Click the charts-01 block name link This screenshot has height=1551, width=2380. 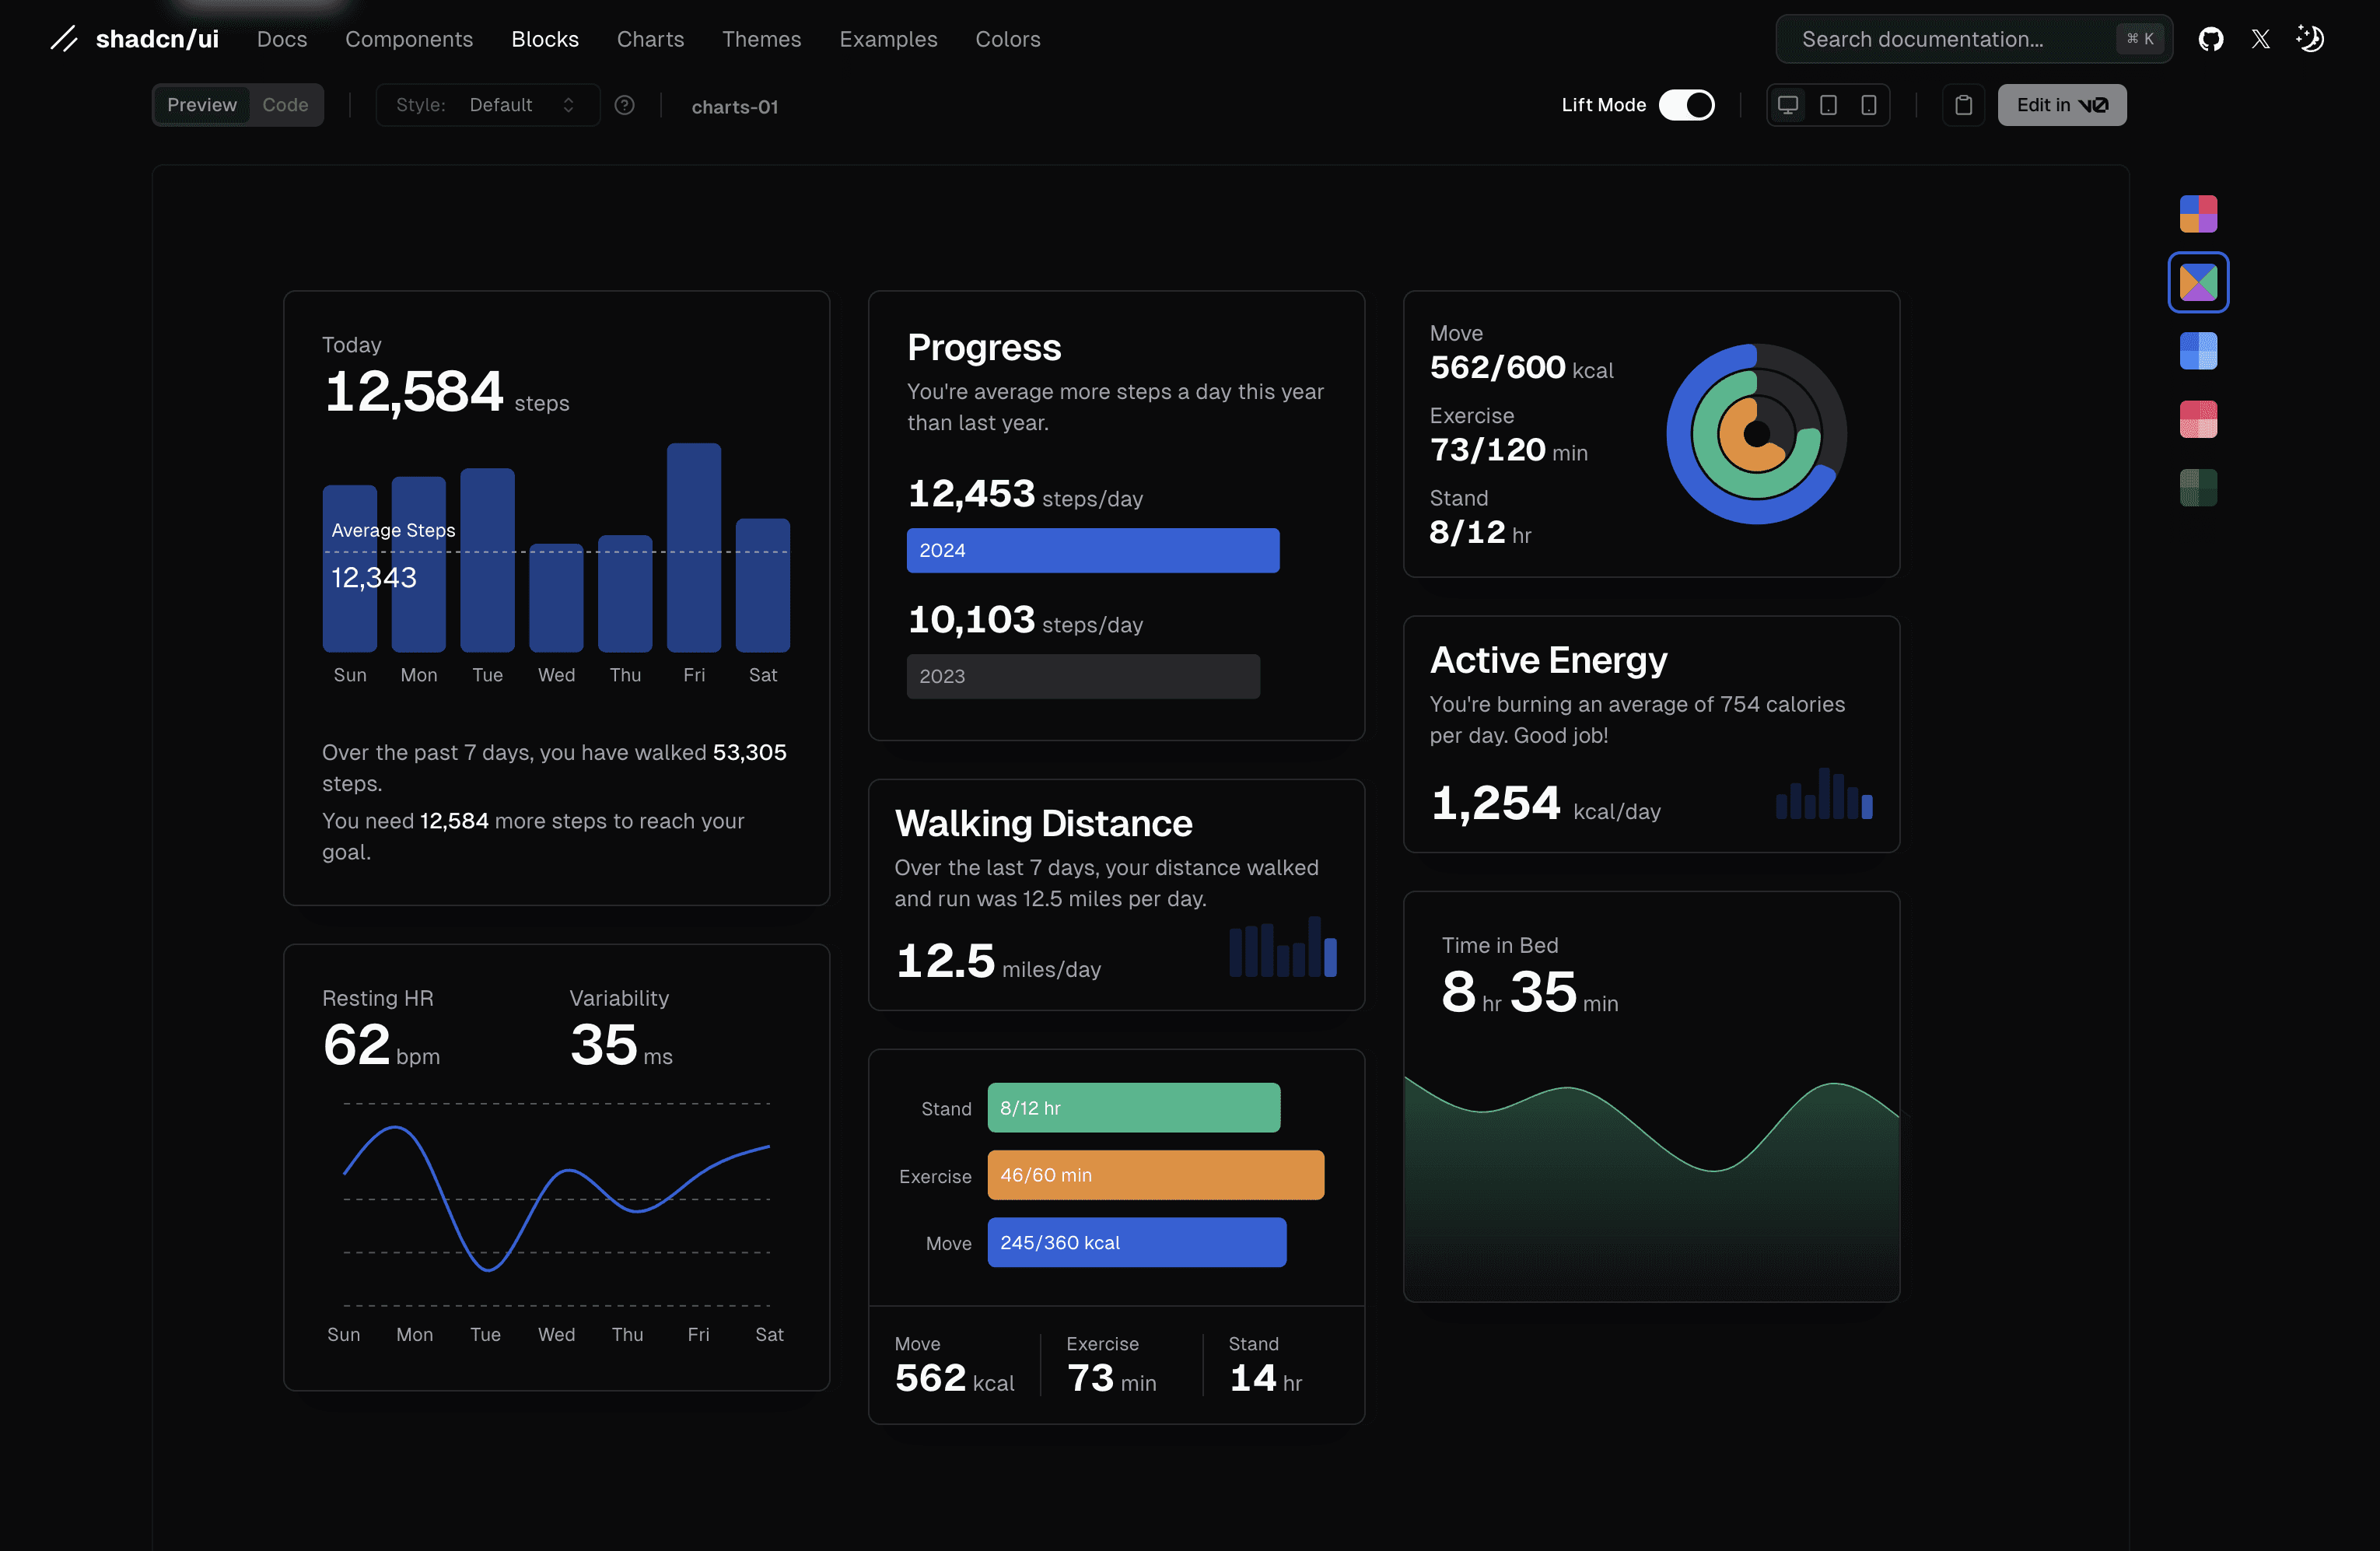pos(735,106)
